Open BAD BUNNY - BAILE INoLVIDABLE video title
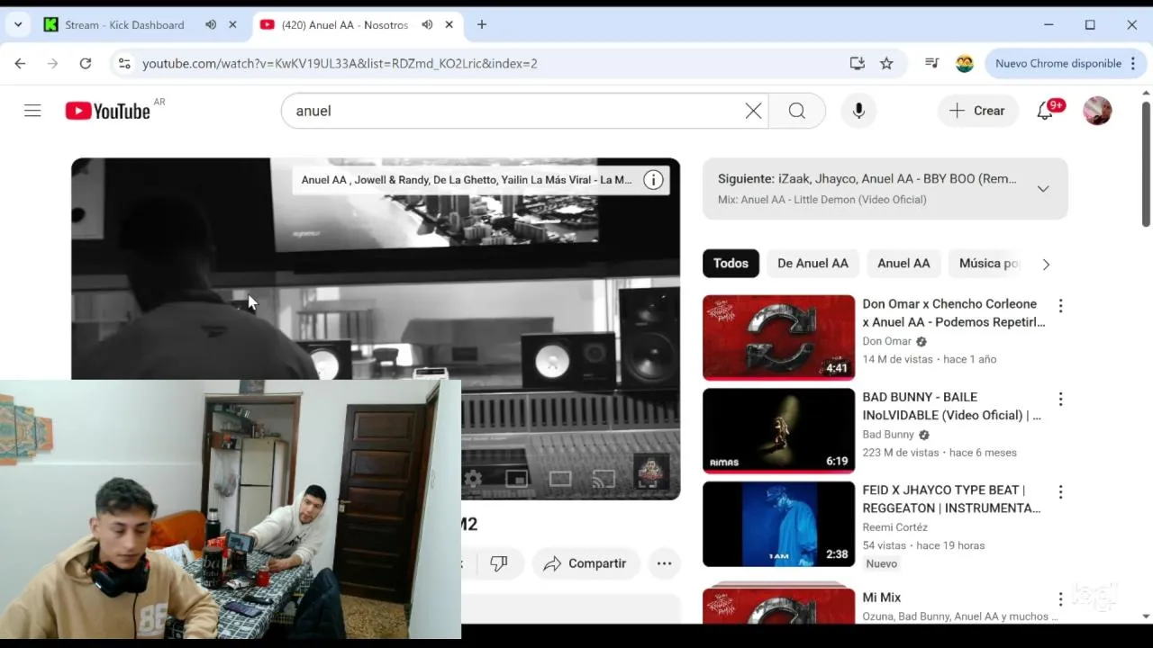The height and width of the screenshot is (648, 1153). [x=951, y=406]
